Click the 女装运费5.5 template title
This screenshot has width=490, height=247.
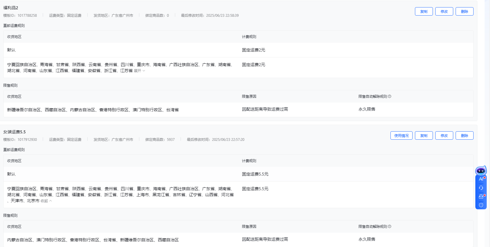[x=14, y=132]
